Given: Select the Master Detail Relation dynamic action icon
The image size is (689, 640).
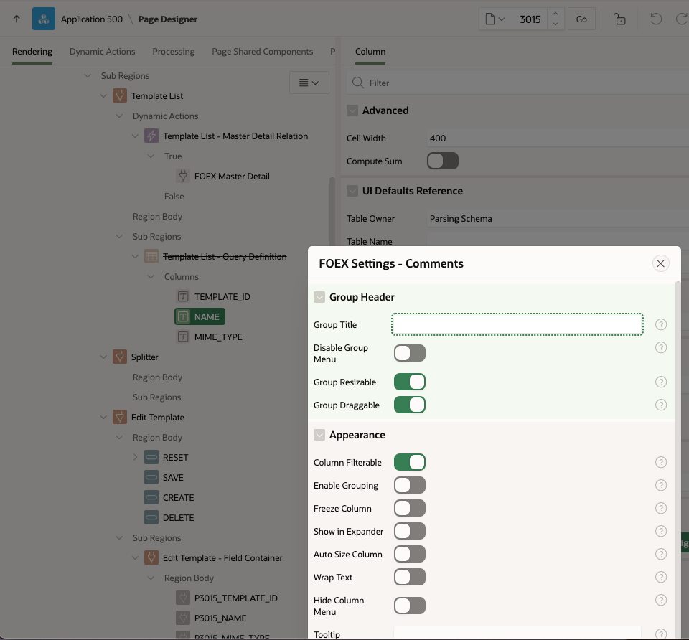Looking at the screenshot, I should coord(151,136).
